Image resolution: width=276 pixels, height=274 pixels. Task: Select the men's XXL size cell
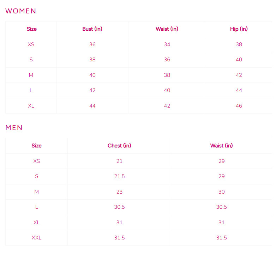(36, 238)
